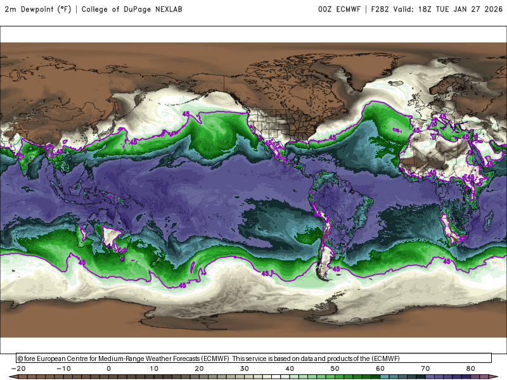Select the '−20' colorbar tick label
This screenshot has width=507, height=380.
18,369
